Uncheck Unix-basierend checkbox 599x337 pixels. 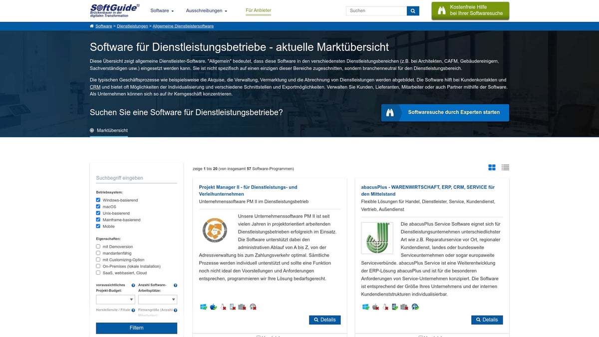(x=98, y=213)
